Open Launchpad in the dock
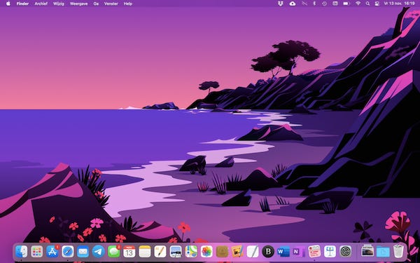 coord(36,252)
